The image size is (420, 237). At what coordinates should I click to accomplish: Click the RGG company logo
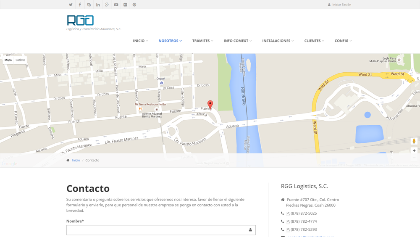tap(80, 20)
